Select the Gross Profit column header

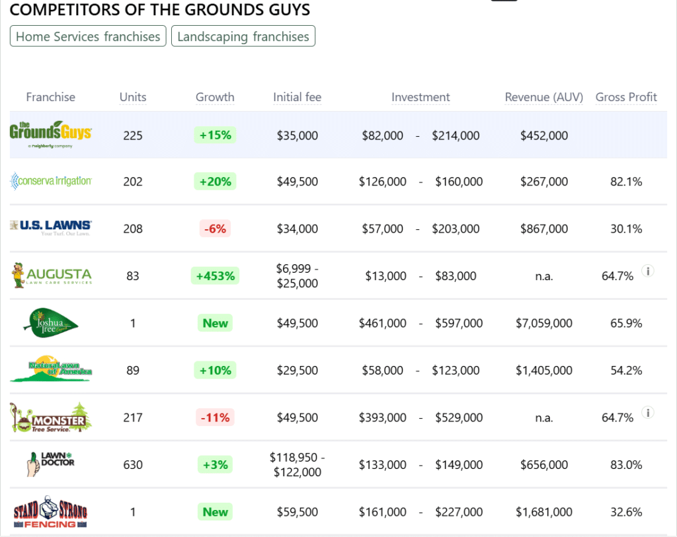[x=626, y=97]
